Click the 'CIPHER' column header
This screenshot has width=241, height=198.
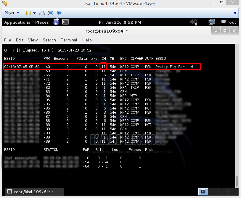tap(137, 59)
